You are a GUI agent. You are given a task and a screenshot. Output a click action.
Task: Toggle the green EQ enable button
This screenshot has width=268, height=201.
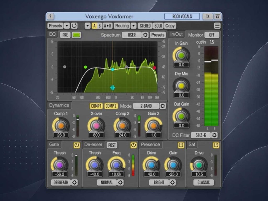(76, 35)
